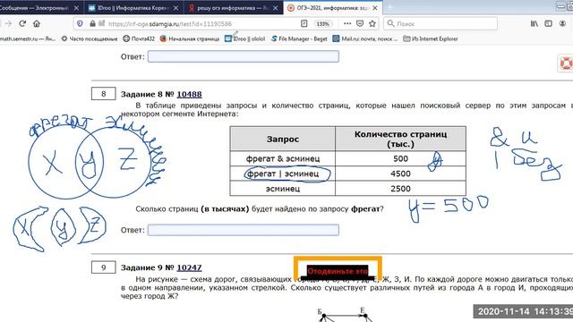Open IDroo || ololol bookmark
This screenshot has width=573, height=322.
click(244, 38)
